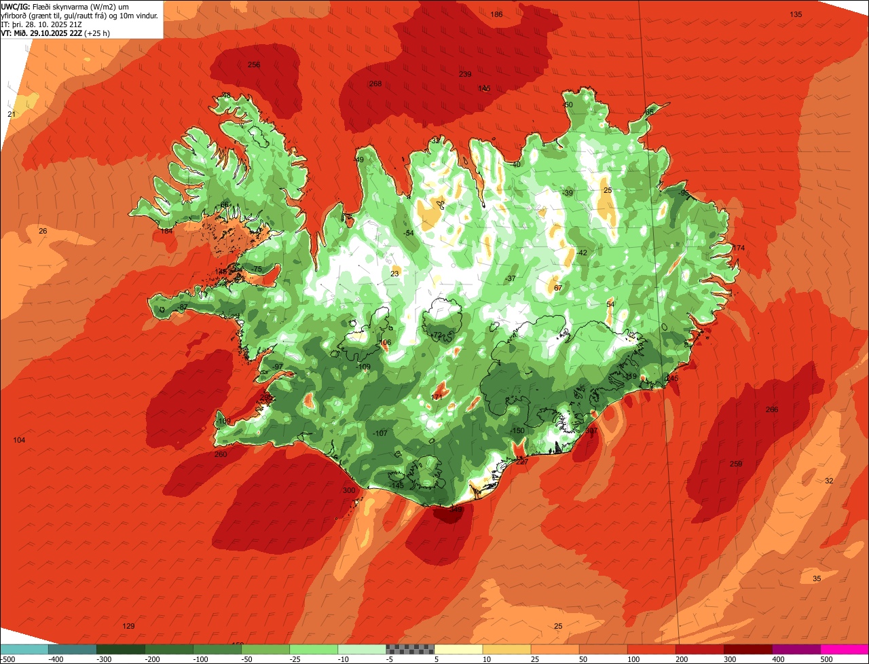The width and height of the screenshot is (869, 664).
Task: Click the initial time line 'IT: þri. 28. 10. 2025 21Z'
Action: [42, 24]
